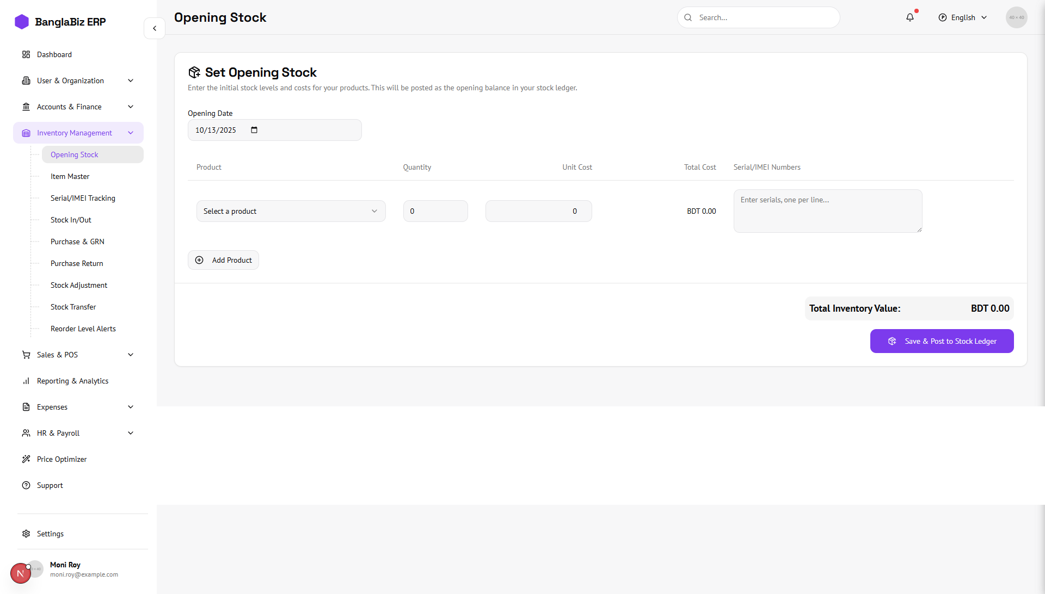This screenshot has width=1045, height=594.
Task: Click the Dashboard grid icon
Action: click(26, 54)
